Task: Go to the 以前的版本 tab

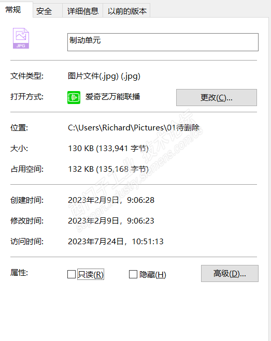Action: tap(127, 11)
